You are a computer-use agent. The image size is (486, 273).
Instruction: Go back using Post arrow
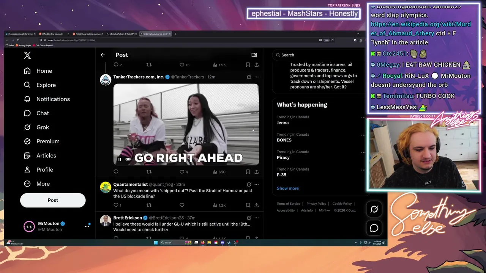103,55
